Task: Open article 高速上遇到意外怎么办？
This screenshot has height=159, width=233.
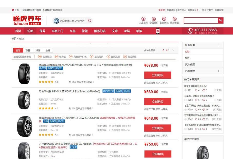Action: 196,86
